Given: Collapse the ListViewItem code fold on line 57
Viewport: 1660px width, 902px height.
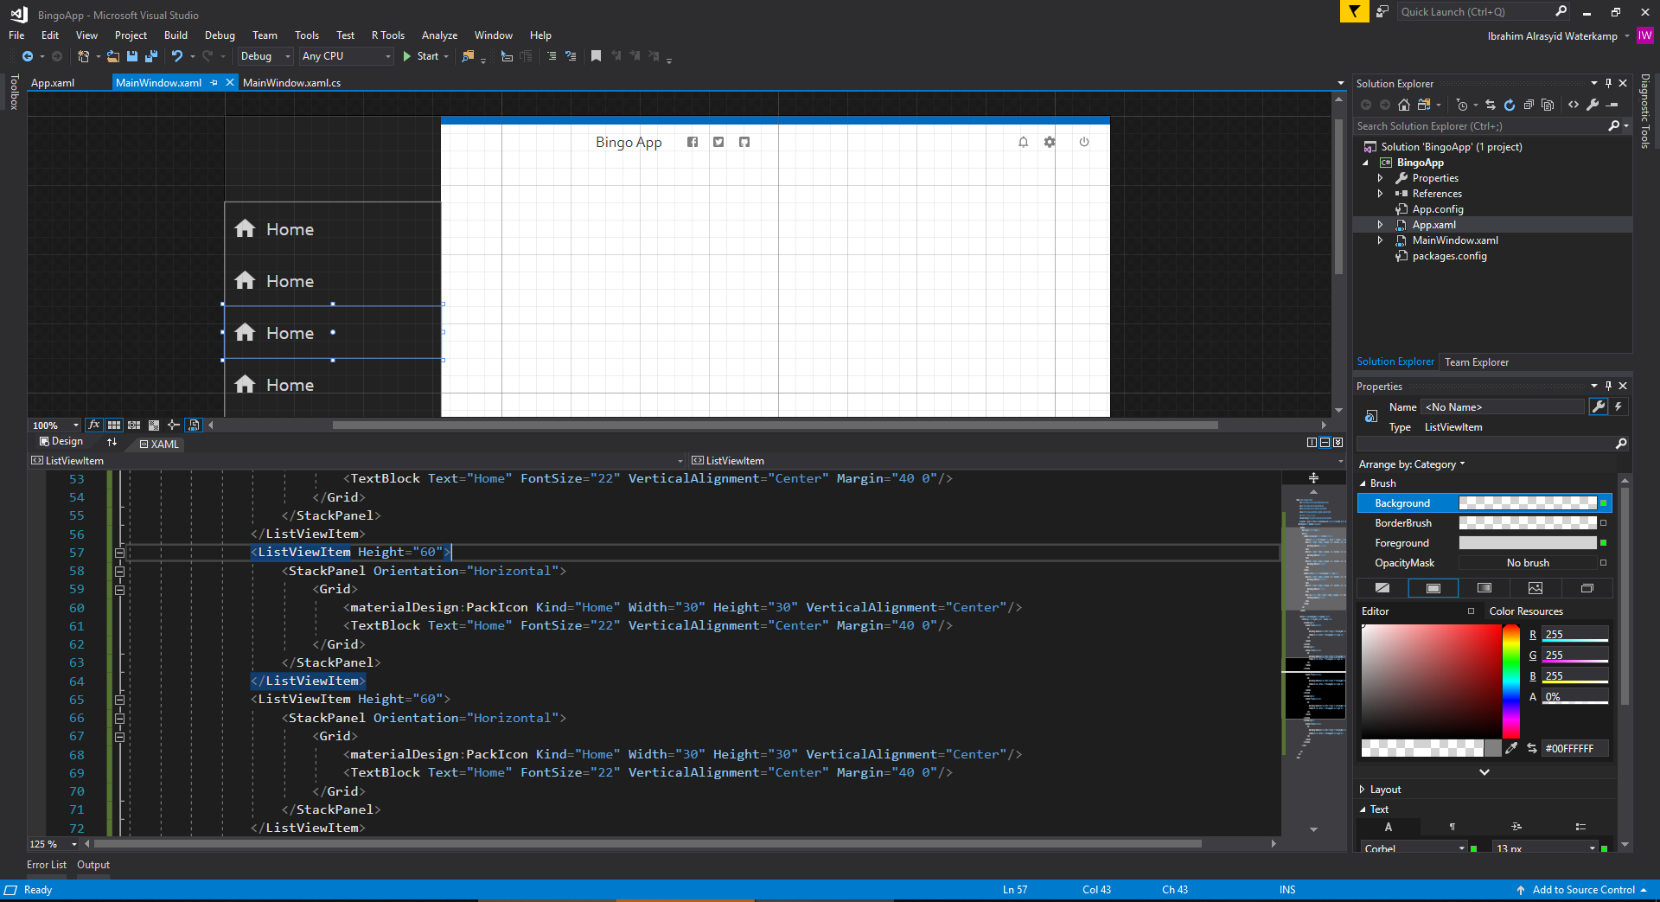Looking at the screenshot, I should pyautogui.click(x=120, y=553).
